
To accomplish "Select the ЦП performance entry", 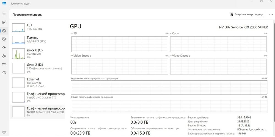I will pyautogui.click(x=37, y=28).
